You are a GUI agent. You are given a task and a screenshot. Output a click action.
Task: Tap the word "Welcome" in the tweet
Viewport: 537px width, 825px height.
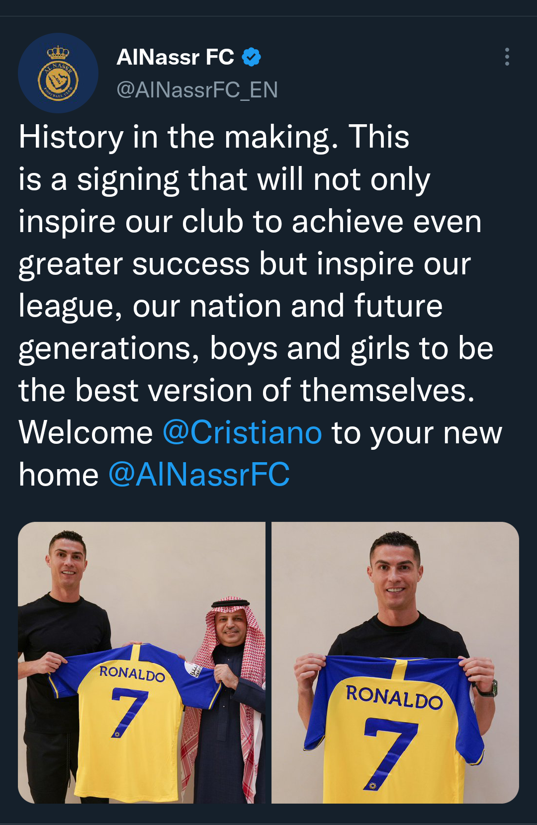(86, 432)
